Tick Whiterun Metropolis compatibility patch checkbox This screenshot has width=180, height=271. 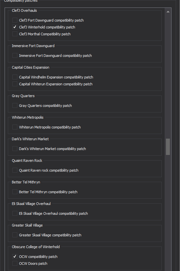15,127
